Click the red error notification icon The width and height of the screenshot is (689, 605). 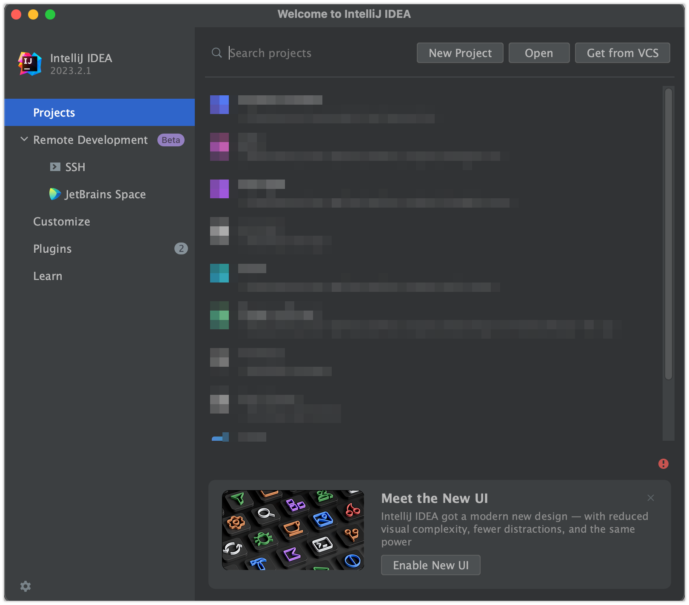(663, 464)
